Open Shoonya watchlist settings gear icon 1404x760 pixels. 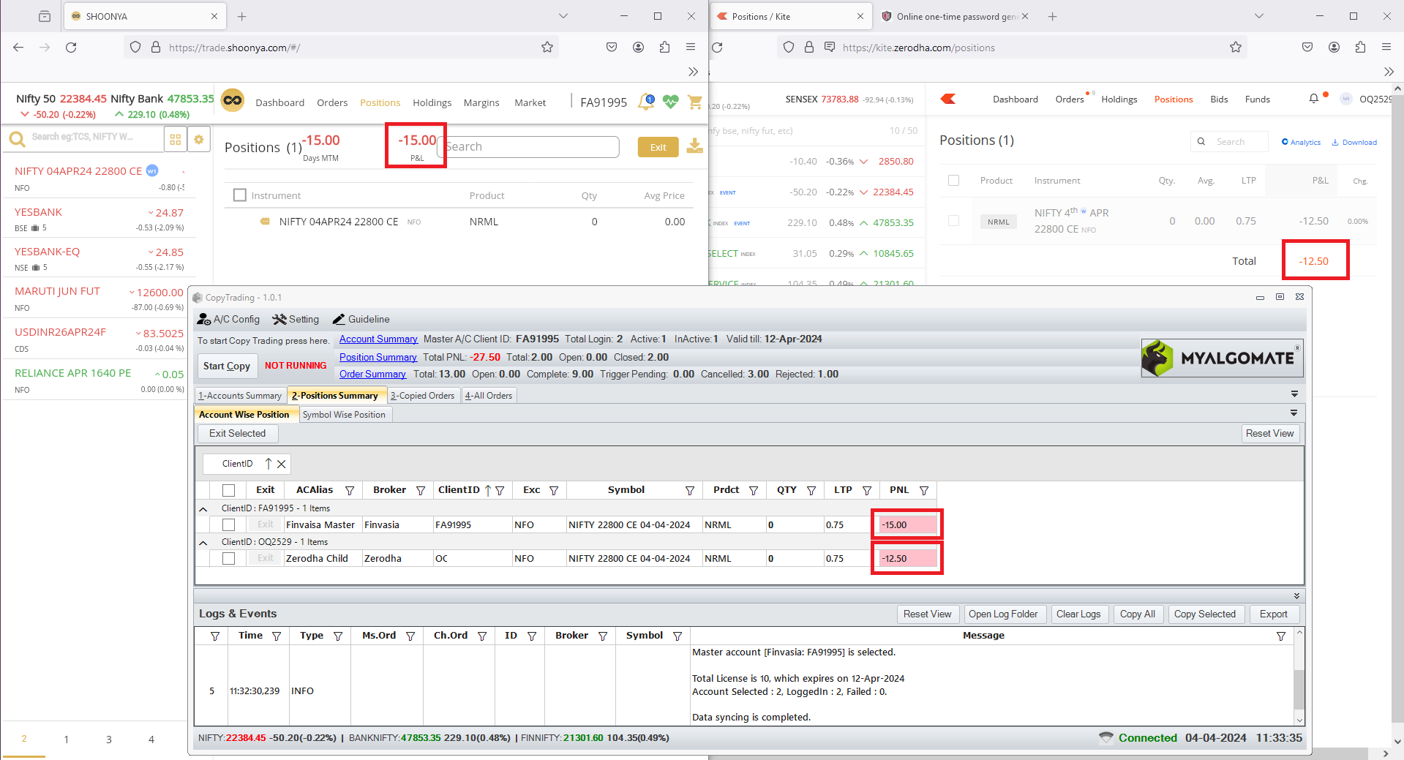click(x=199, y=139)
